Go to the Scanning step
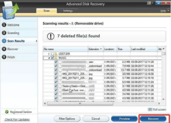The width and height of the screenshot is (171, 123). pos(13,33)
